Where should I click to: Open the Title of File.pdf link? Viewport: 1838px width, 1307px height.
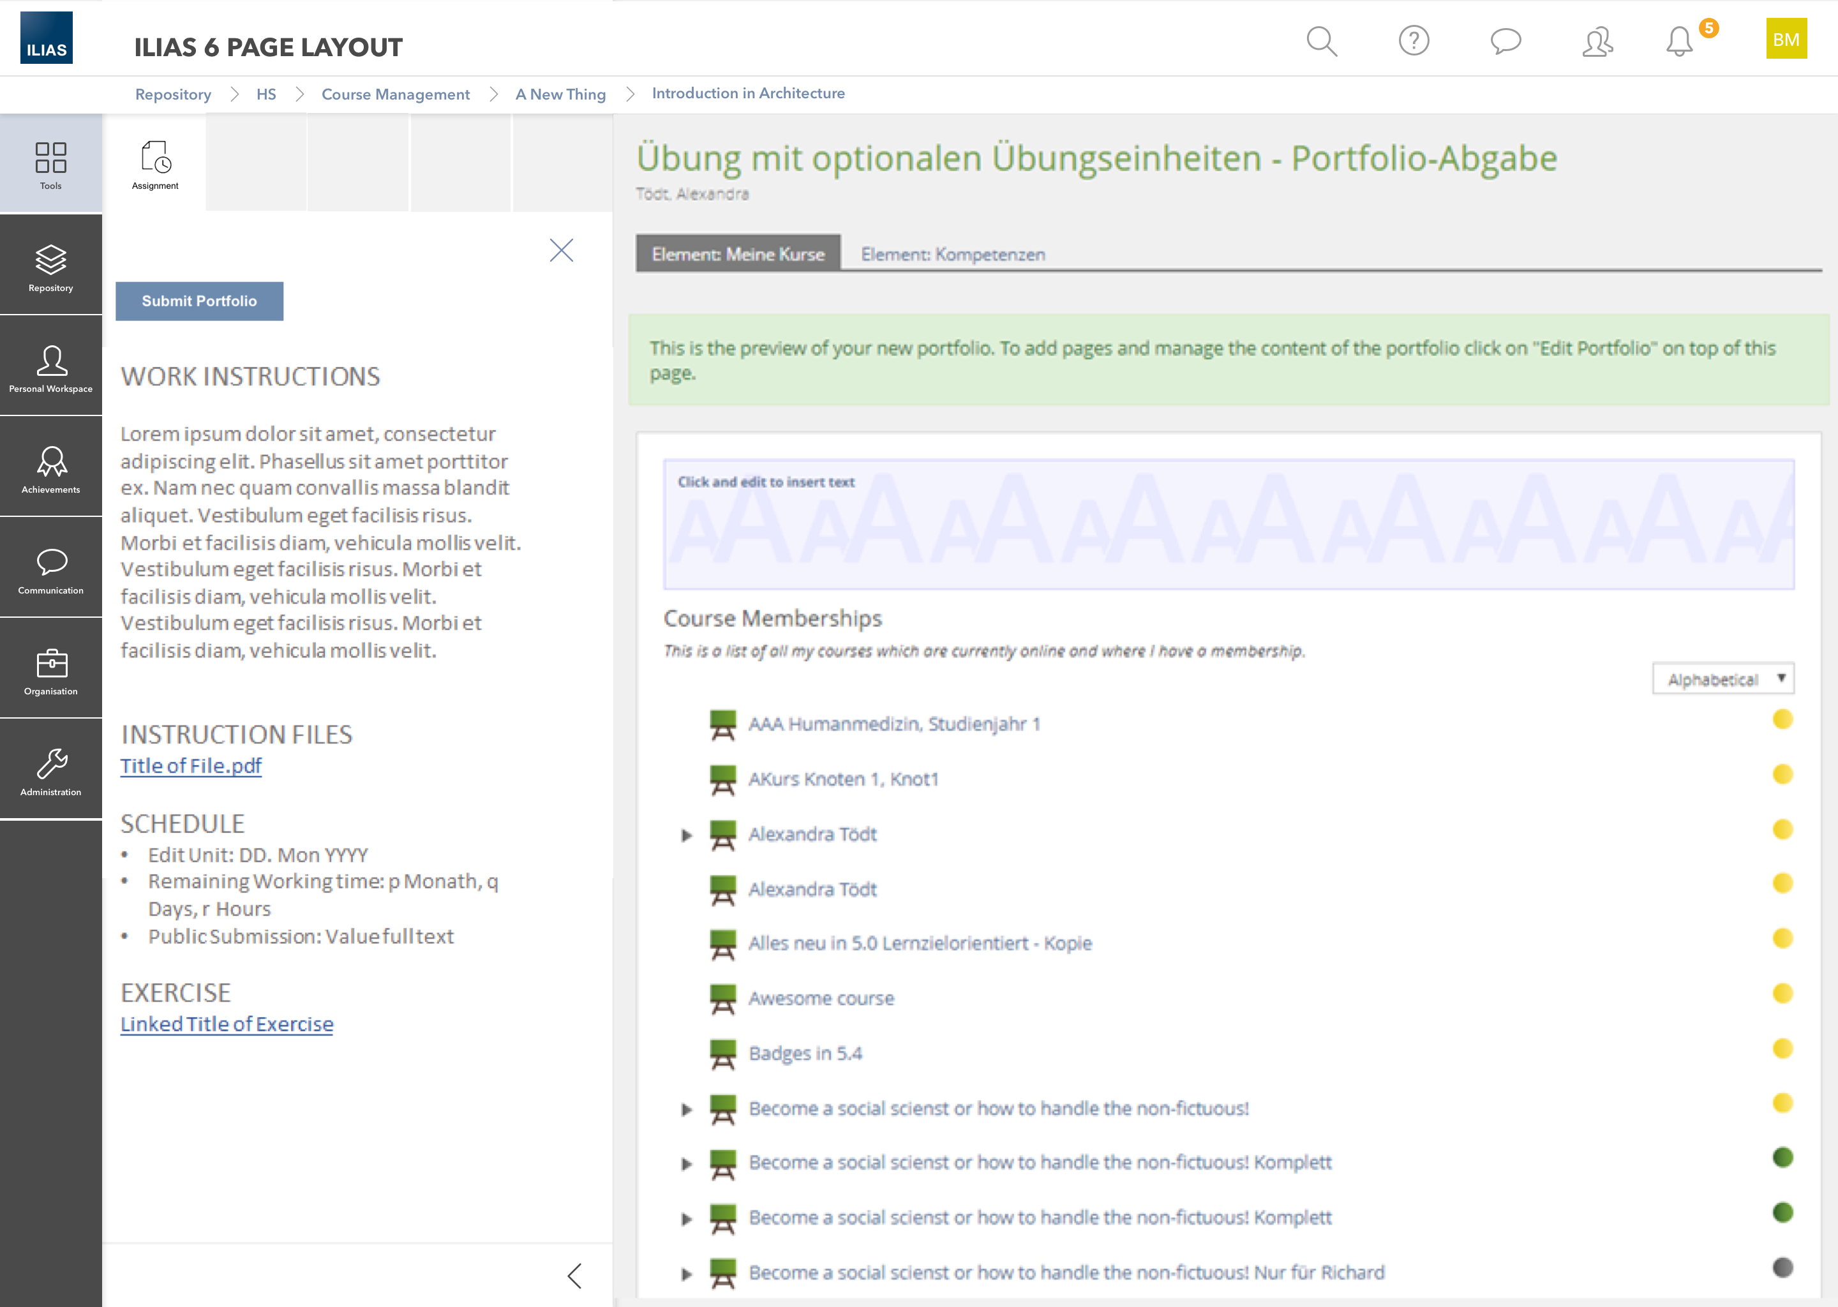(191, 765)
